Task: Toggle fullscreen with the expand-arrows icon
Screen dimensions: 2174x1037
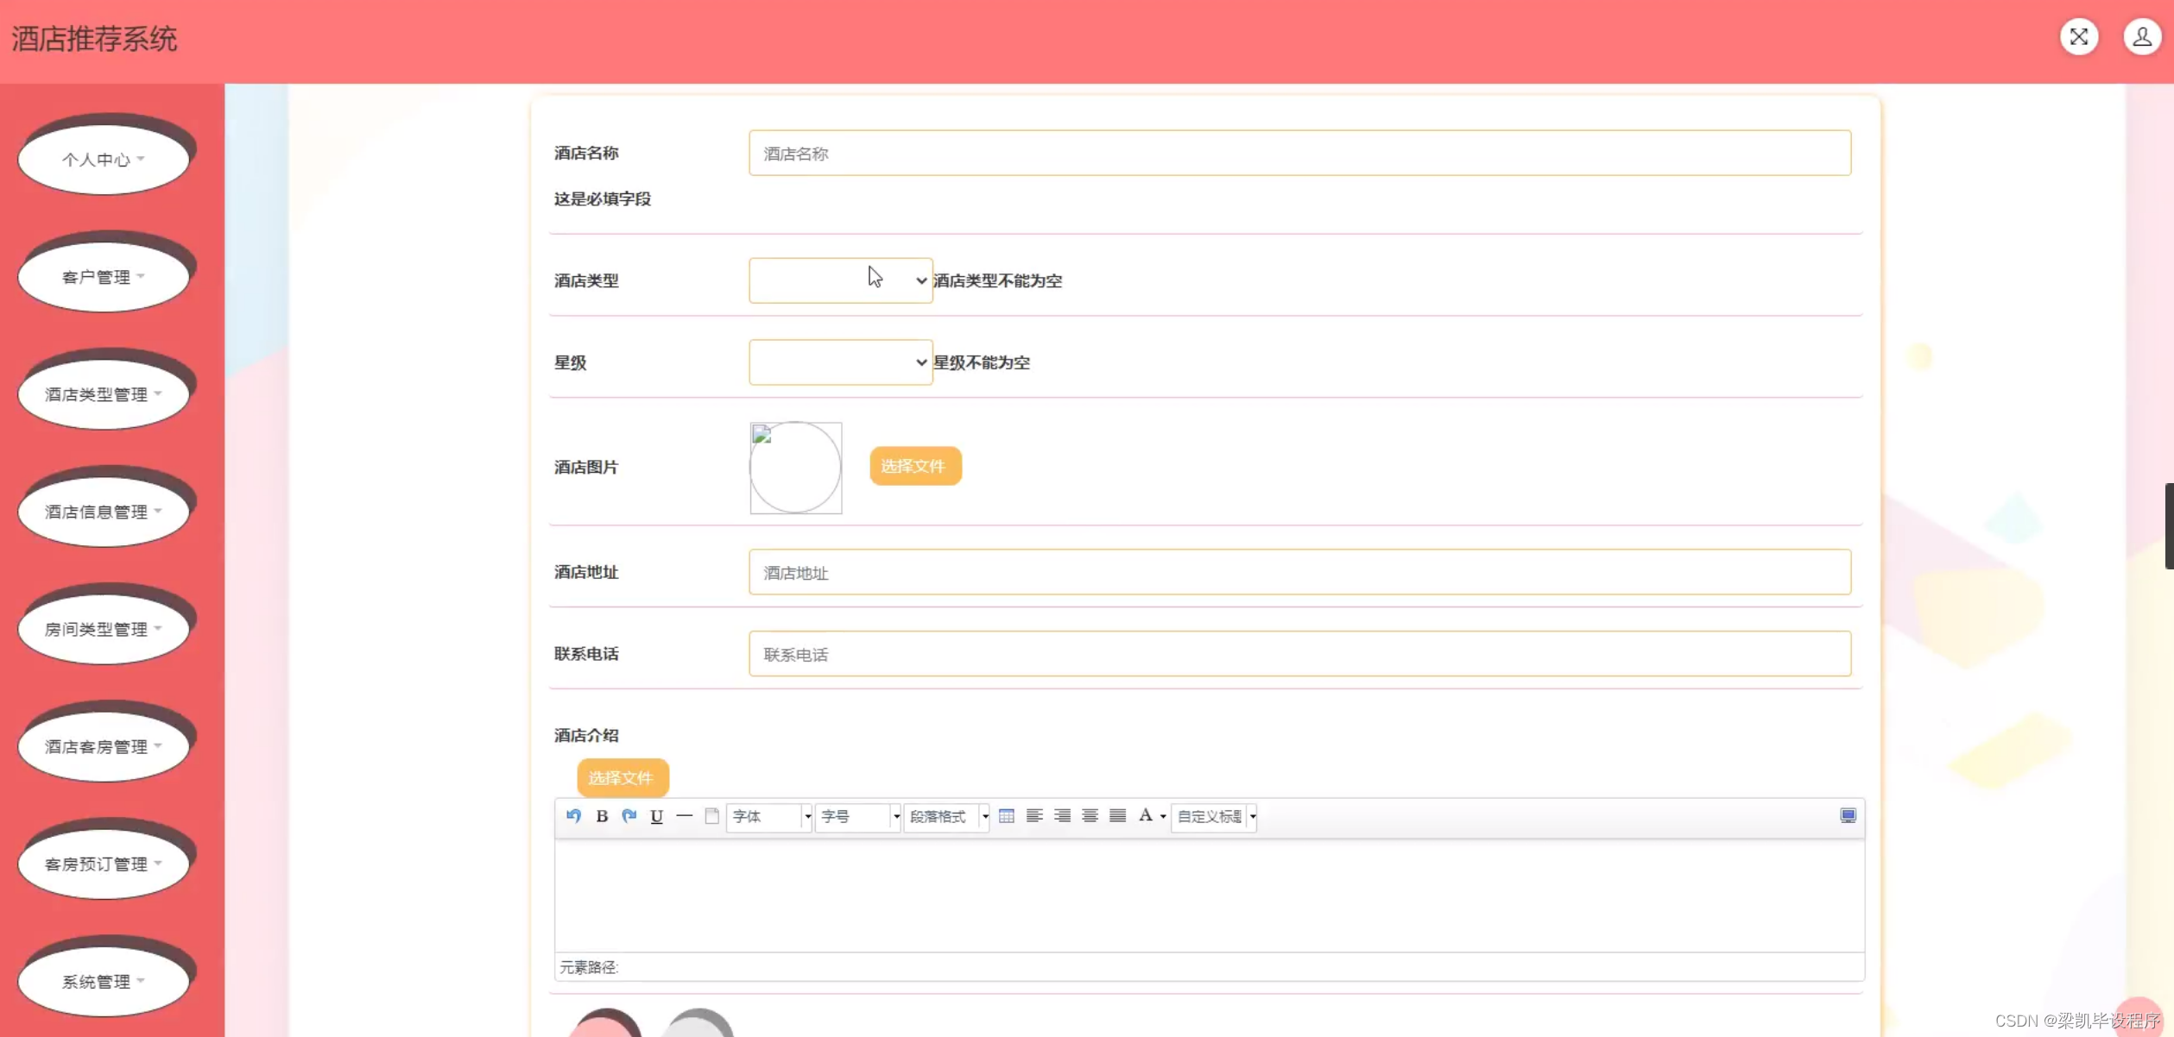Action: pos(2079,37)
